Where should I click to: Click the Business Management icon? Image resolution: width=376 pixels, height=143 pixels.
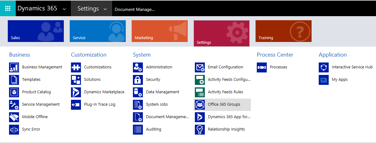click(x=14, y=67)
